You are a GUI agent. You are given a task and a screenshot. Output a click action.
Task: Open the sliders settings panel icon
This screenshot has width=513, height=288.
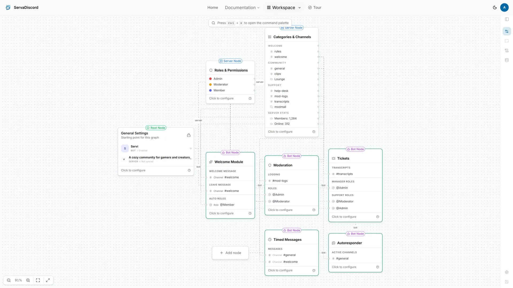(507, 31)
